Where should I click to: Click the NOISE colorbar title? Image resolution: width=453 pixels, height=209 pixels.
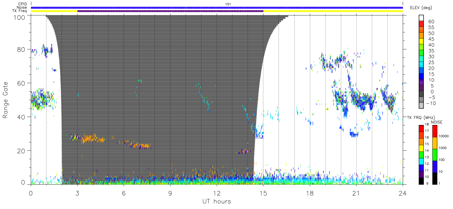coord(437,122)
